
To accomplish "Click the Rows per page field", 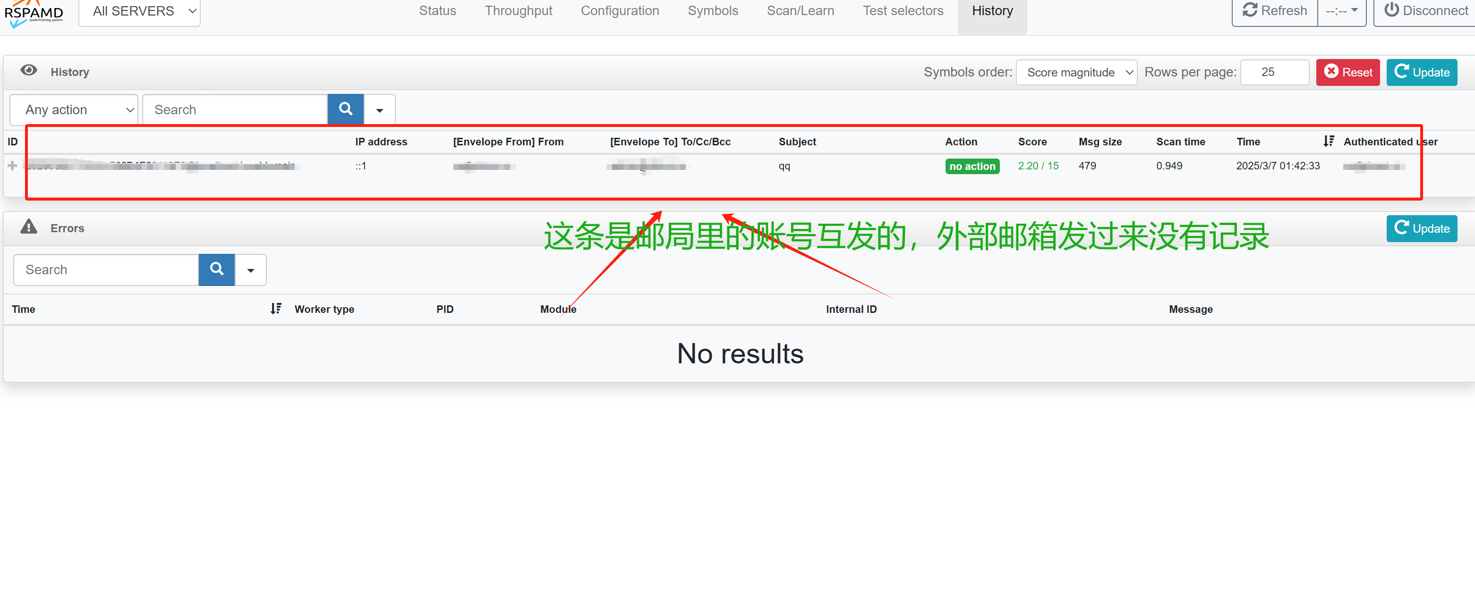I will 1275,72.
